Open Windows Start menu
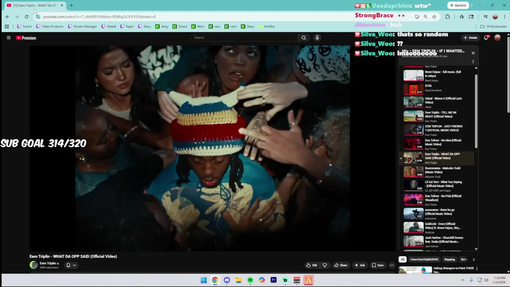 click(x=204, y=280)
